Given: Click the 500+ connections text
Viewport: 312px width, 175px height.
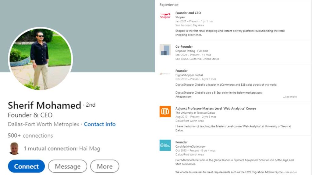Looking at the screenshot, I should pyautogui.click(x=30, y=136).
